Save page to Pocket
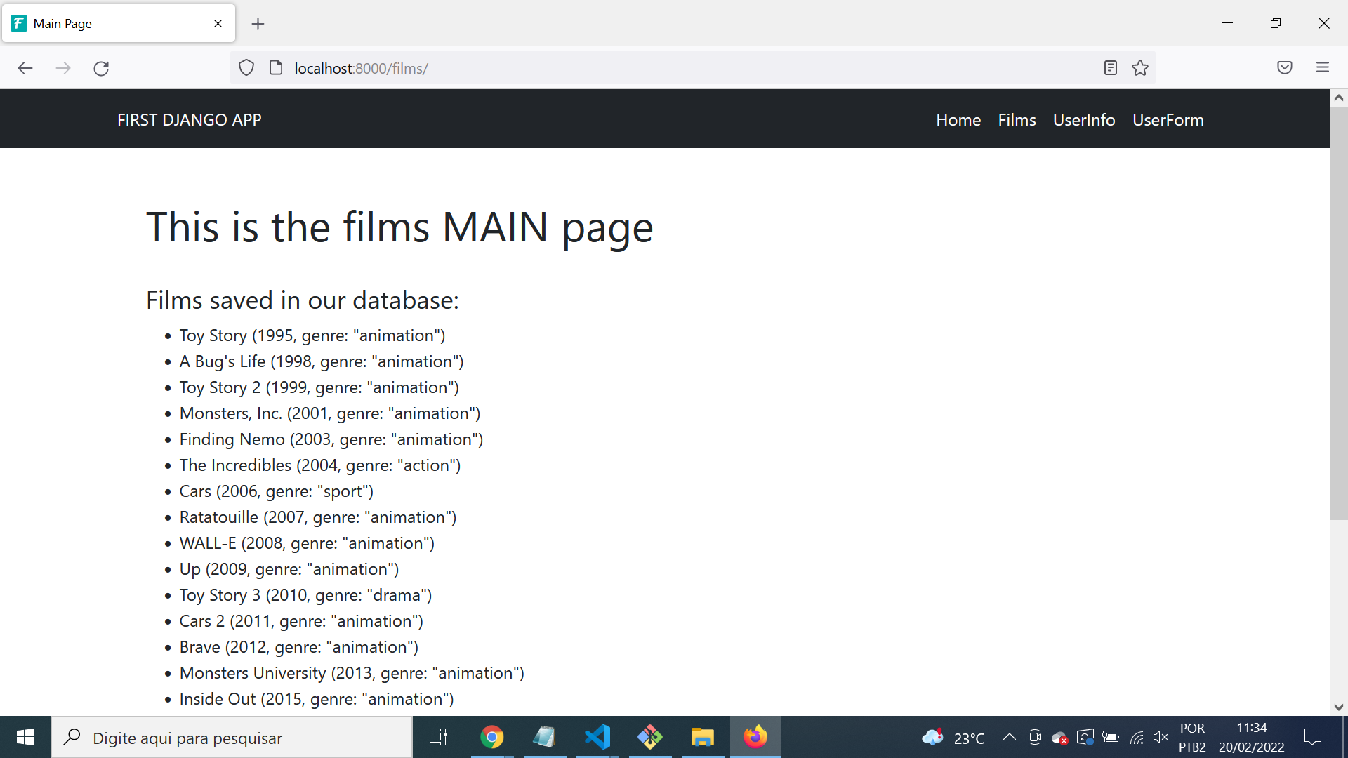This screenshot has width=1348, height=758. tap(1285, 68)
